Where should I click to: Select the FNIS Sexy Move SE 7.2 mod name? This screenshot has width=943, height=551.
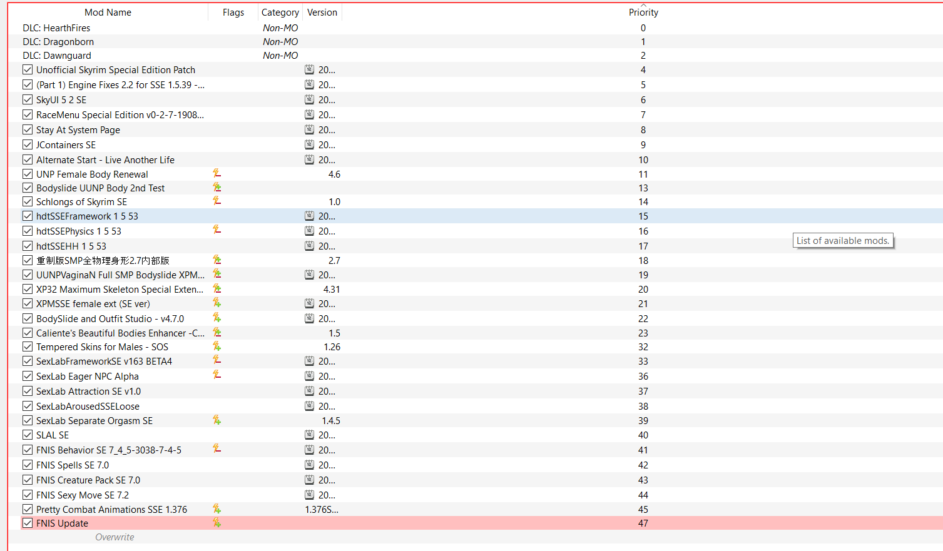[x=83, y=495]
